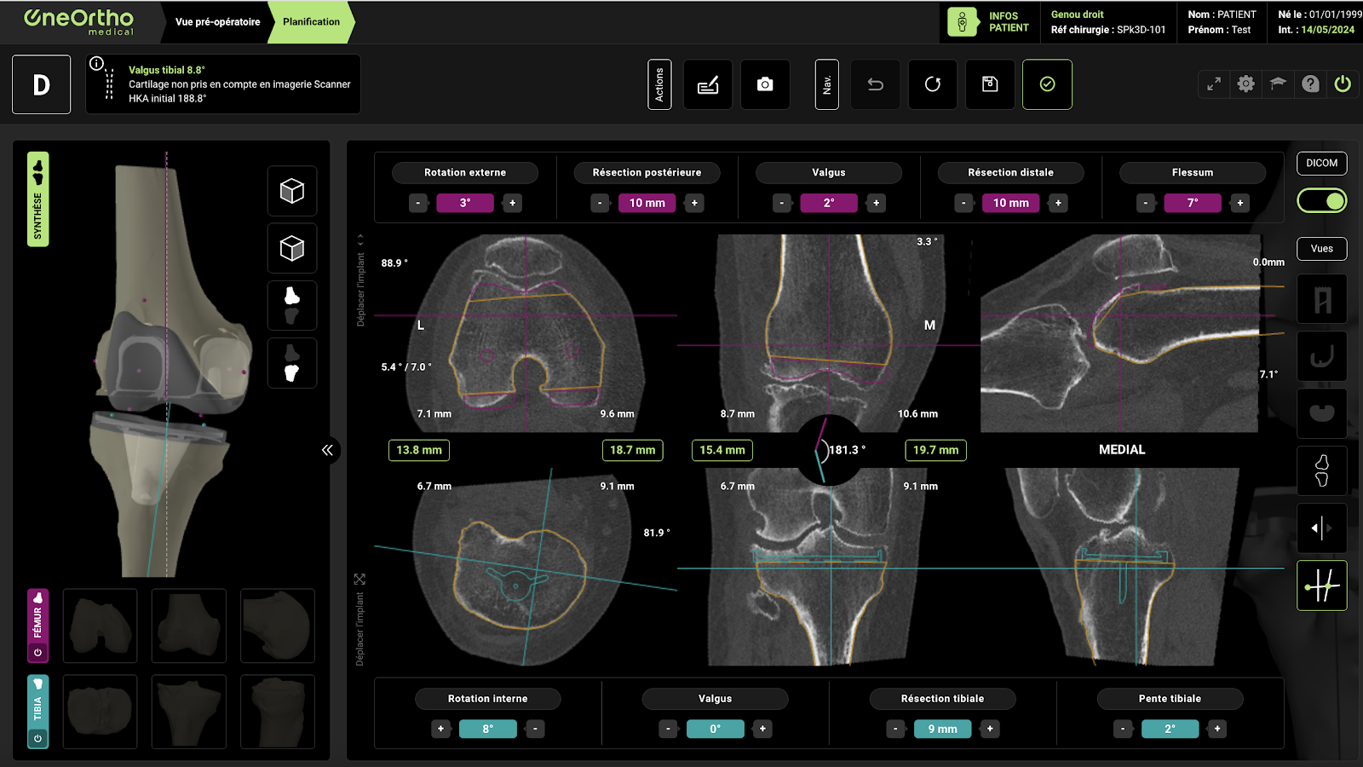
Task: Activate the resection axes crosshair icon
Action: 1321,585
